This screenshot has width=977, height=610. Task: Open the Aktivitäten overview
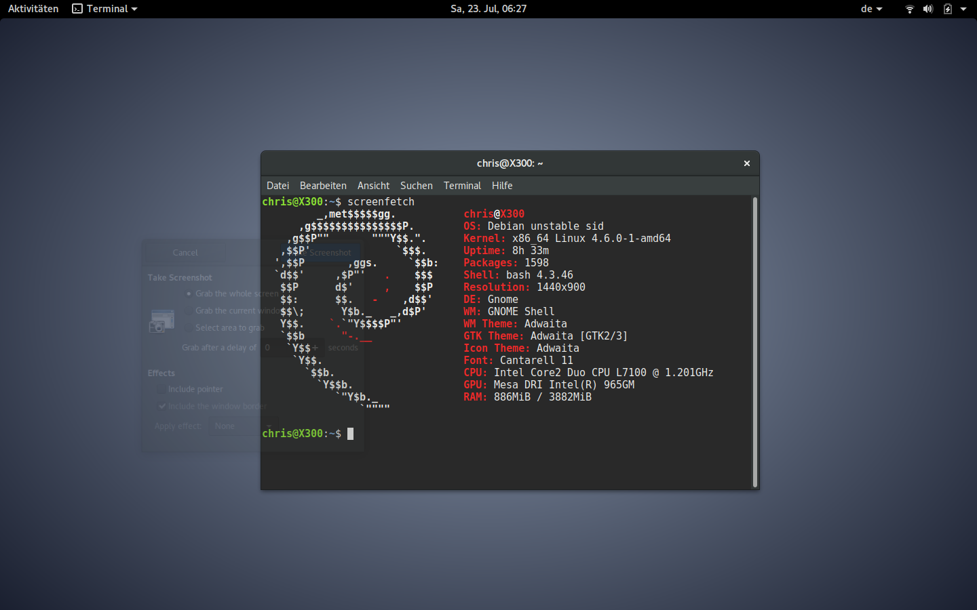click(x=33, y=9)
